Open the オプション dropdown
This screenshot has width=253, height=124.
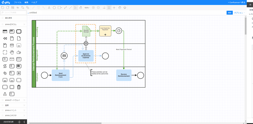[239, 13]
